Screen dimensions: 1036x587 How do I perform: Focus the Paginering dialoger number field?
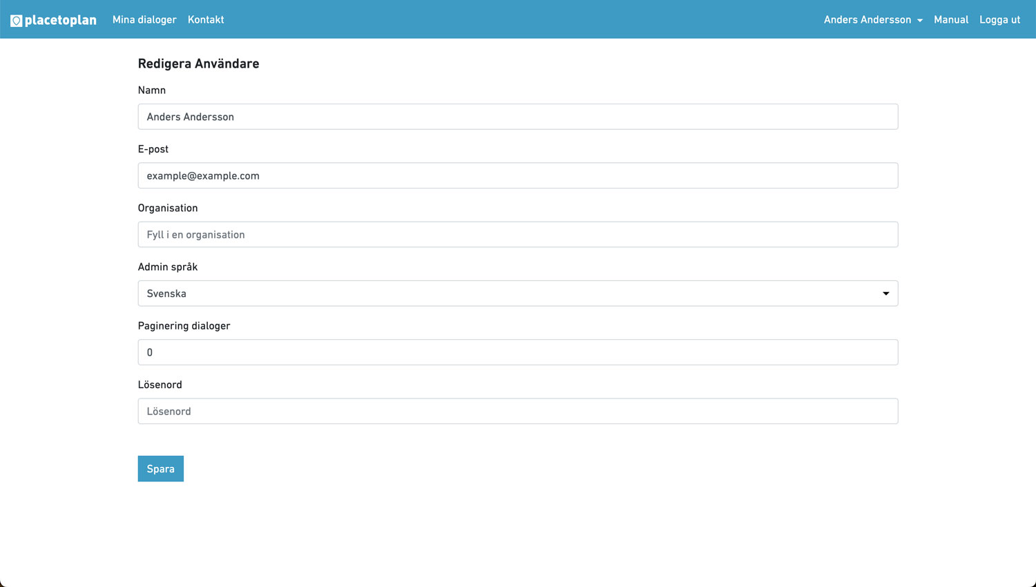[518, 352]
